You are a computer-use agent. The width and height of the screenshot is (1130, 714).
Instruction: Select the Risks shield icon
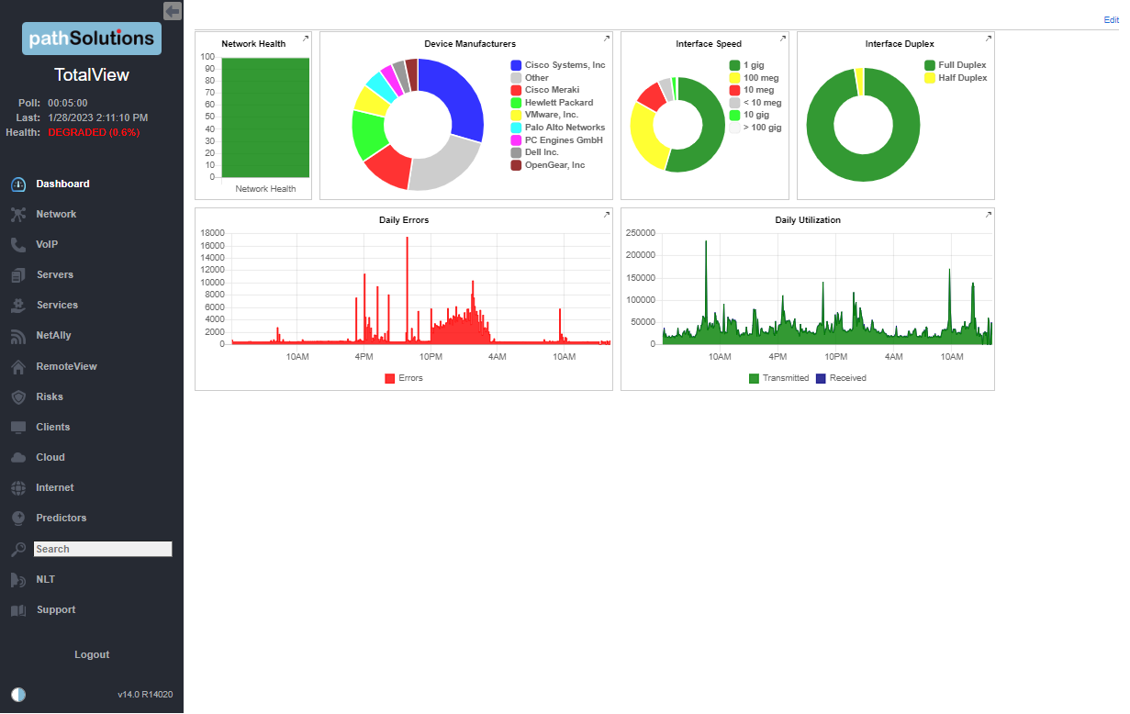(x=18, y=396)
